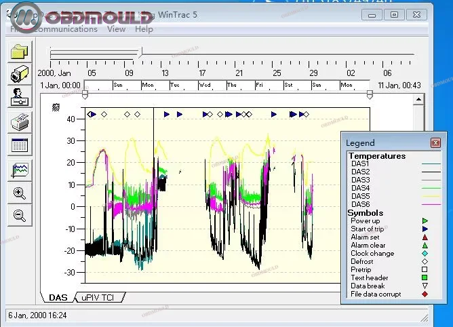Viewport: 453px width, 327px height.
Task: Click the printer toolbar icon
Action: click(x=20, y=122)
